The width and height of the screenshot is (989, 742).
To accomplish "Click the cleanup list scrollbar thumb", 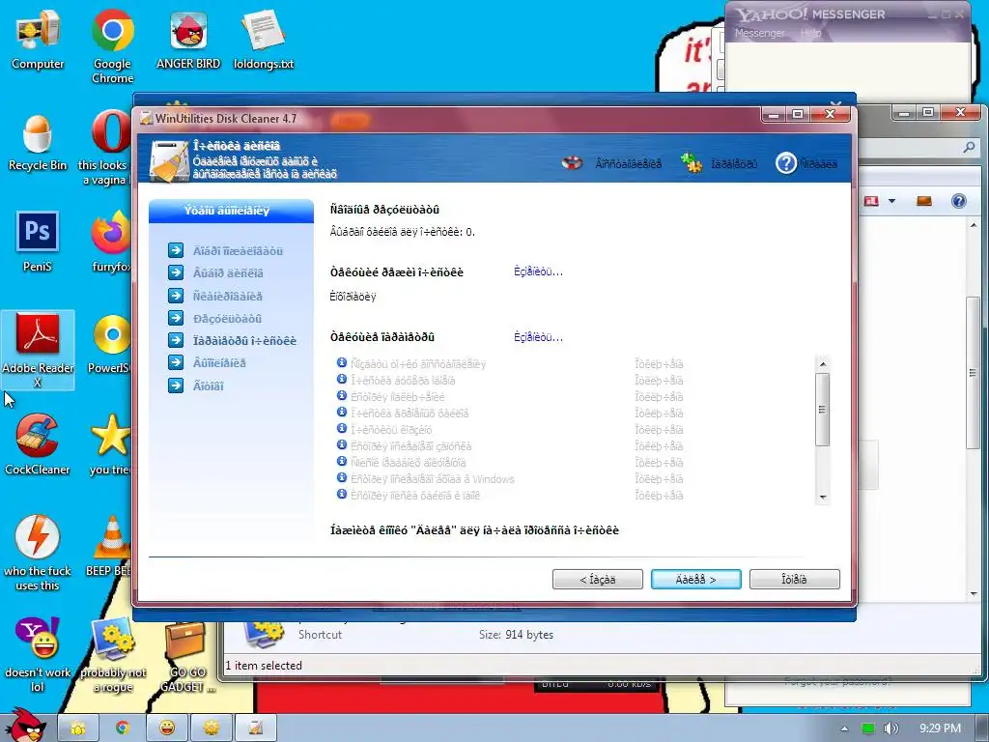I will [822, 410].
